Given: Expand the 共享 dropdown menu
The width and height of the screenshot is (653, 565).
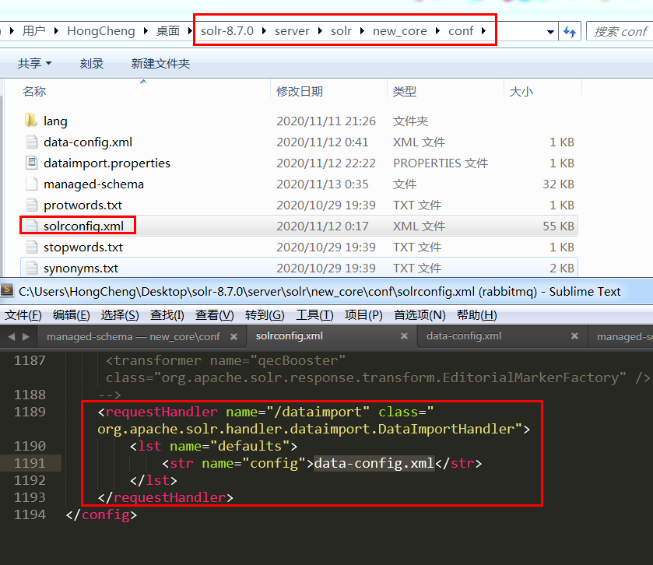Looking at the screenshot, I should pos(34,63).
